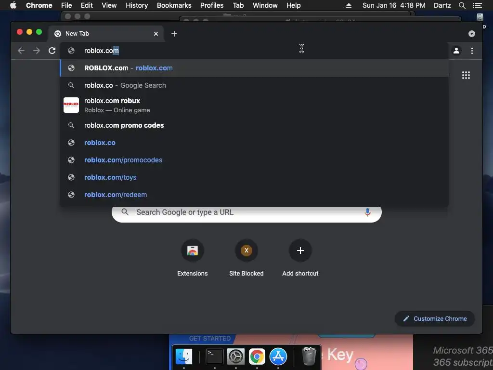Image resolution: width=493 pixels, height=370 pixels.
Task: Open Google Chrome from the Dock
Action: [257, 357]
